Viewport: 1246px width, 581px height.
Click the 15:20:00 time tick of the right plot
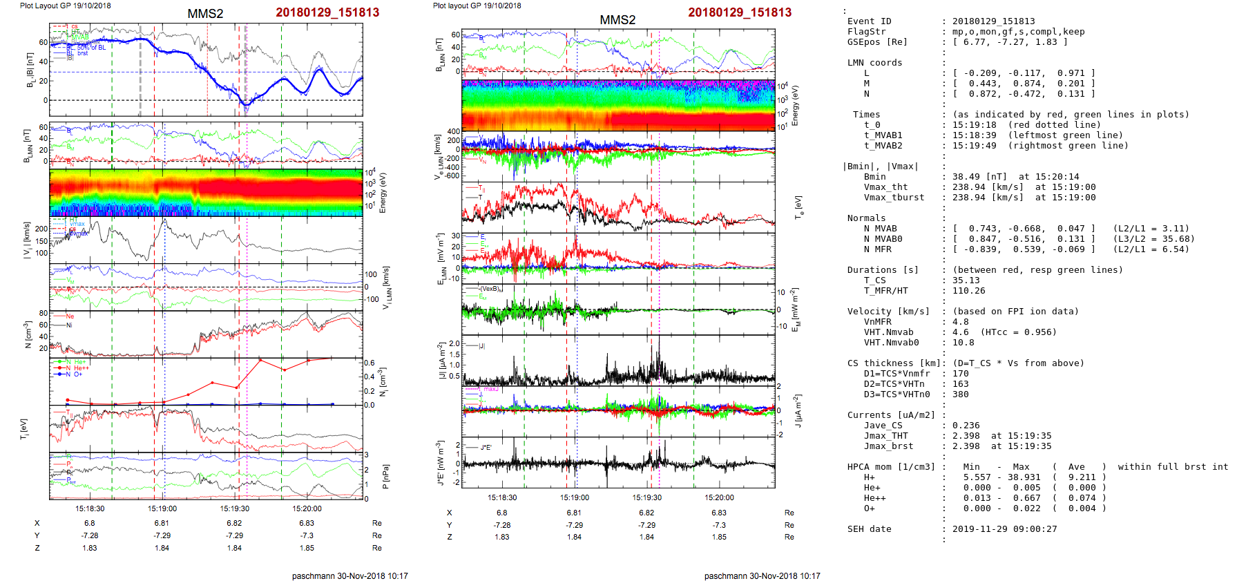point(719,497)
